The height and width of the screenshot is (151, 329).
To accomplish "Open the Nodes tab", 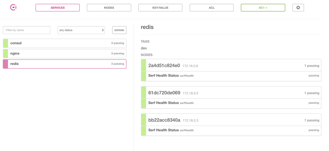I will click(109, 8).
